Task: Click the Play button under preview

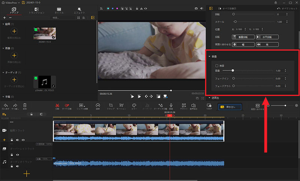Action: pyautogui.click(x=132, y=96)
